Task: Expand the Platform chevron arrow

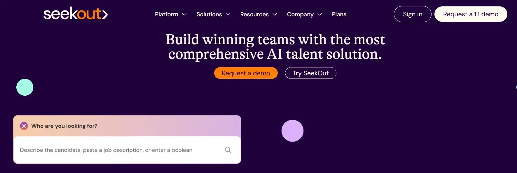Action: pyautogui.click(x=184, y=14)
